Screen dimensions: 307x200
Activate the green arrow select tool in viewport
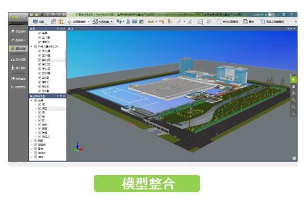tap(294, 79)
